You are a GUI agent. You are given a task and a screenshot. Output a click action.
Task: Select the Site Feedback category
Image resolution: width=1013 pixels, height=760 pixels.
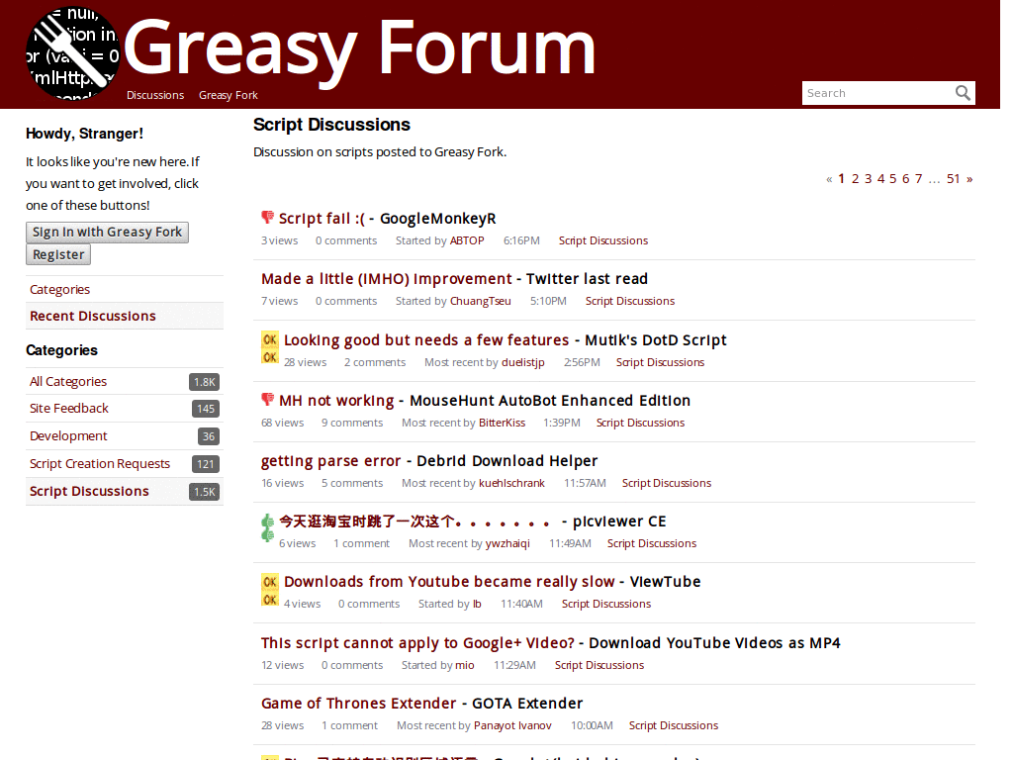(x=68, y=408)
